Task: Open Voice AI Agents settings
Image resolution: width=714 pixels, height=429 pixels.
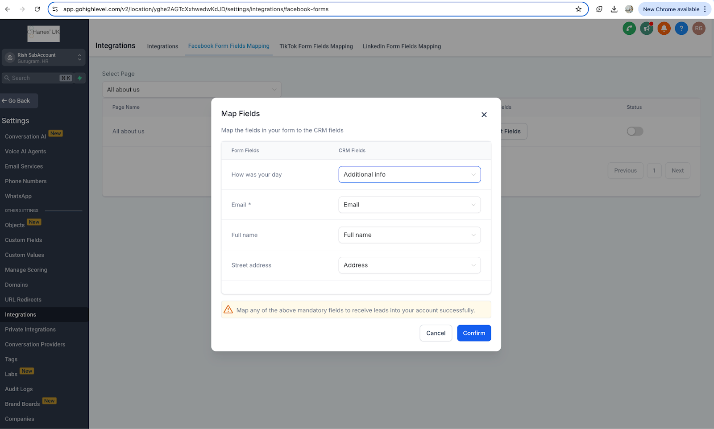Action: [25, 152]
